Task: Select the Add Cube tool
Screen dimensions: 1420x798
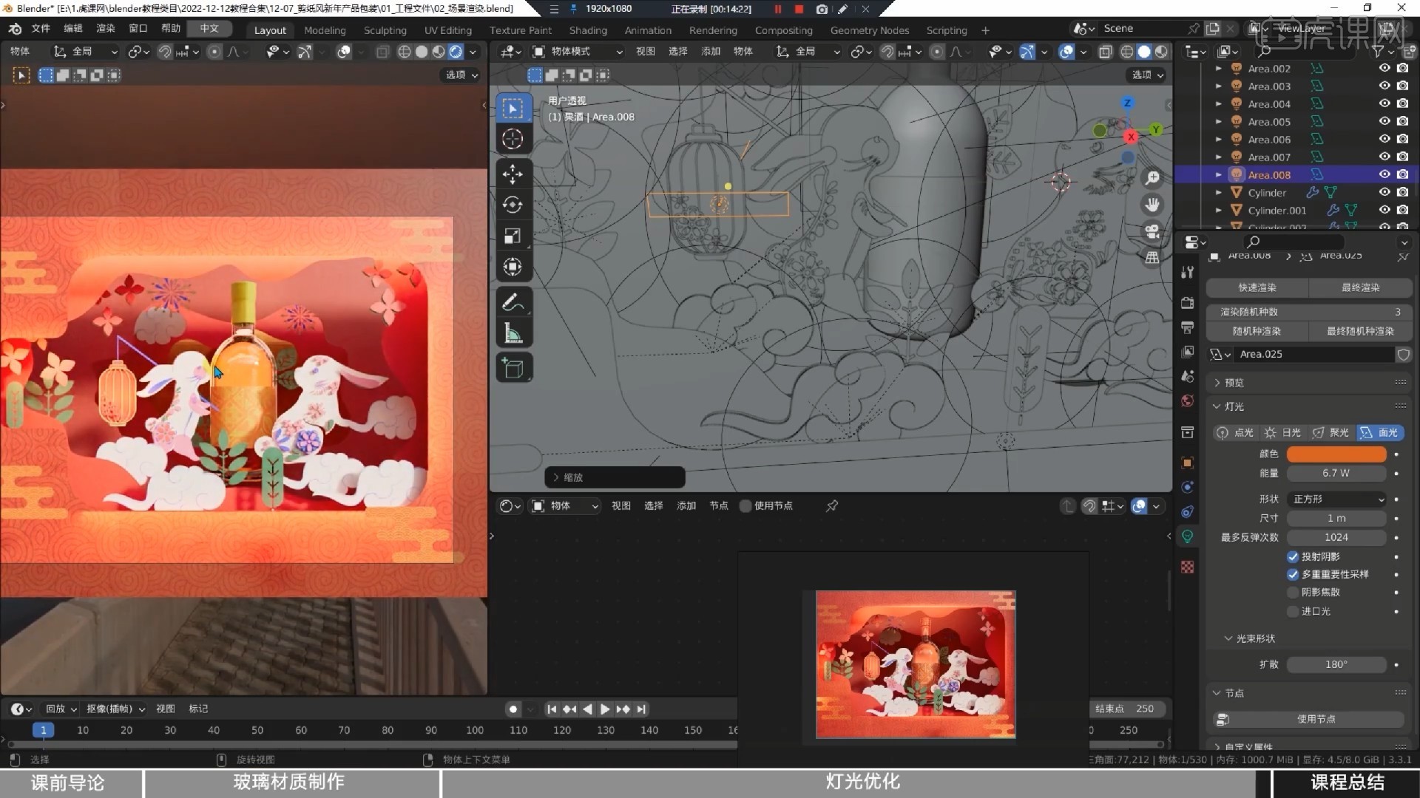Action: coord(513,368)
